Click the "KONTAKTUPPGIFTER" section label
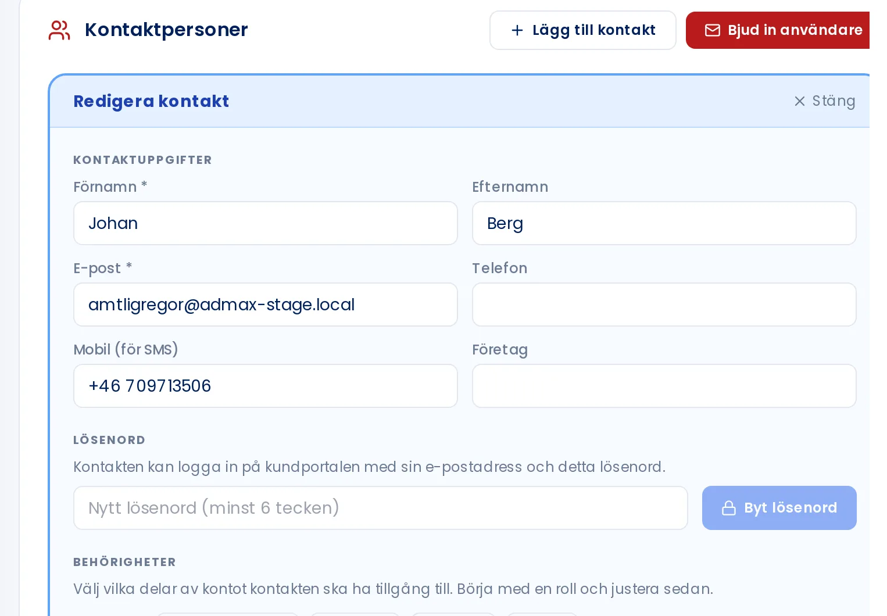 [142, 160]
